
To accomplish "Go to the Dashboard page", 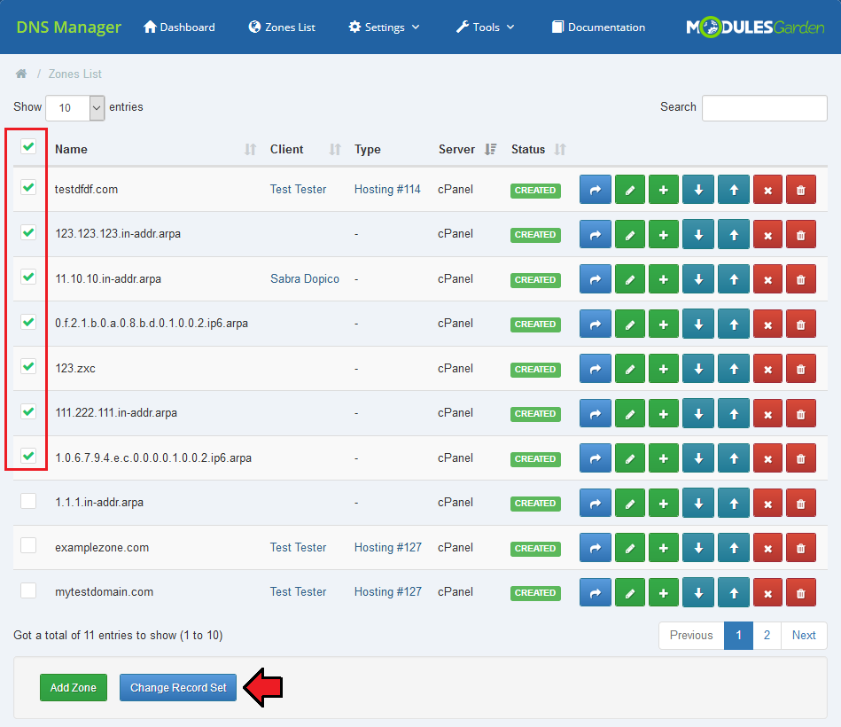I will click(179, 27).
